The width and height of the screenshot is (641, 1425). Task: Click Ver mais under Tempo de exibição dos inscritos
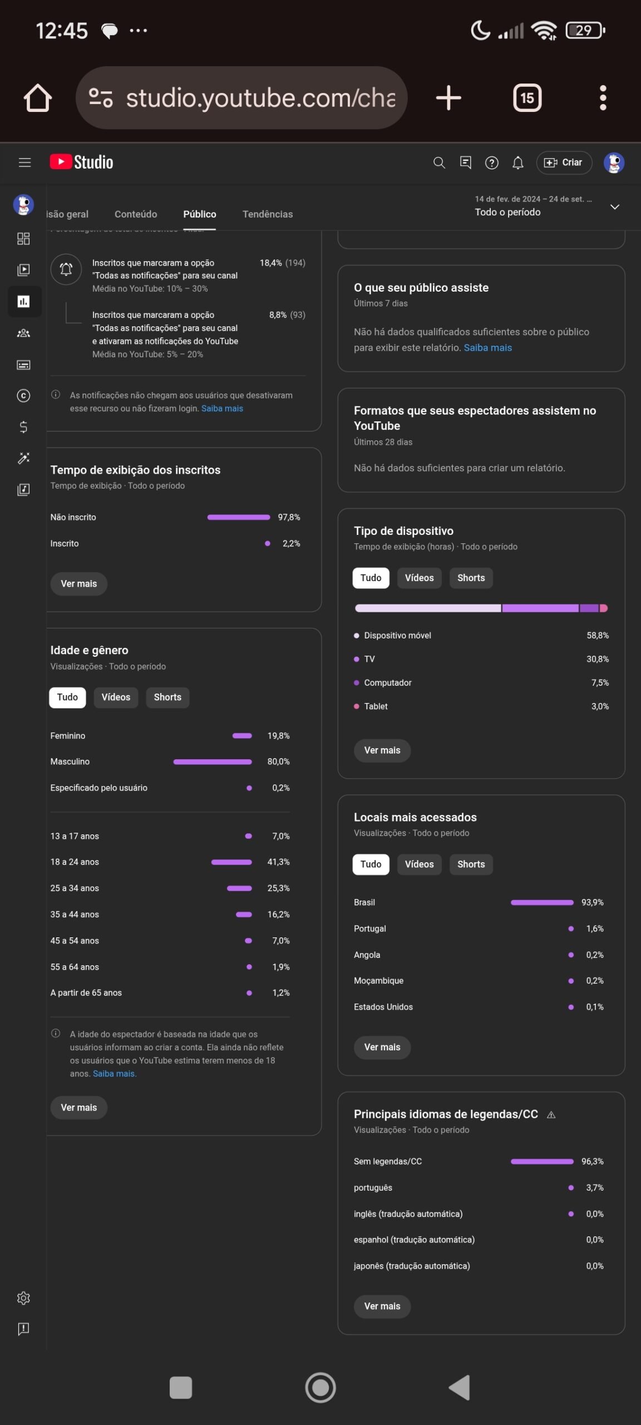coord(78,583)
